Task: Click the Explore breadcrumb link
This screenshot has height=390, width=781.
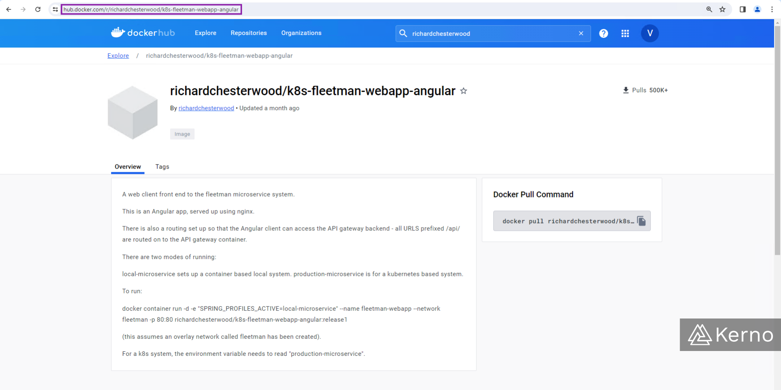Action: pos(118,56)
